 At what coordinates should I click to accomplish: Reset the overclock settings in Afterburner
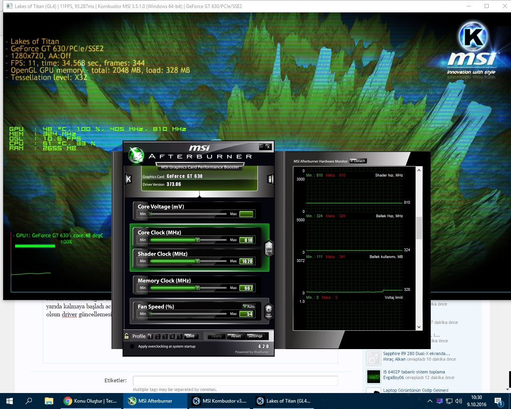coord(236,336)
